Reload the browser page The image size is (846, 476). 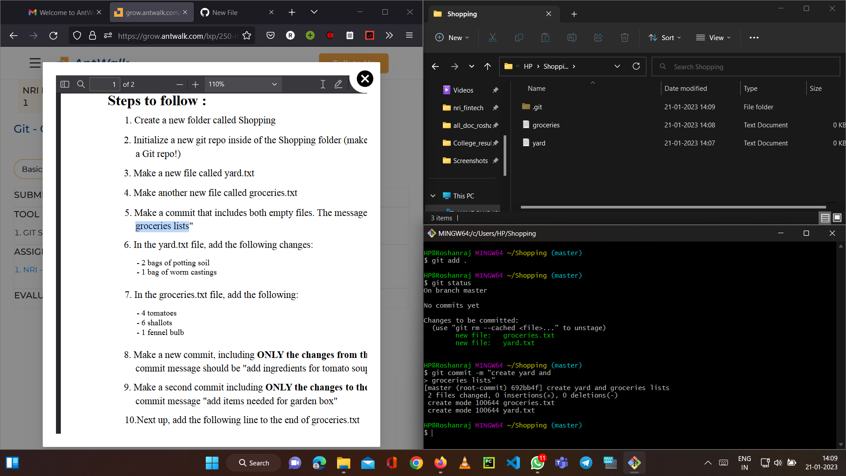53,36
